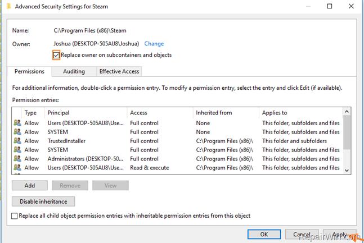This screenshot has width=364, height=243.
Task: Click the group icon of Administrators entry
Action: click(17, 158)
